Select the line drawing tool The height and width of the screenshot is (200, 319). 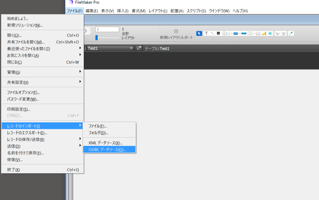212,33
